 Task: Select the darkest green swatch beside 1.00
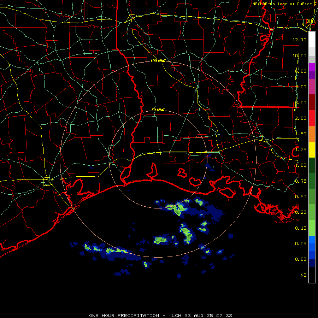point(312,165)
